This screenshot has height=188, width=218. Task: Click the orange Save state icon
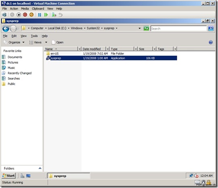click(x=31, y=15)
